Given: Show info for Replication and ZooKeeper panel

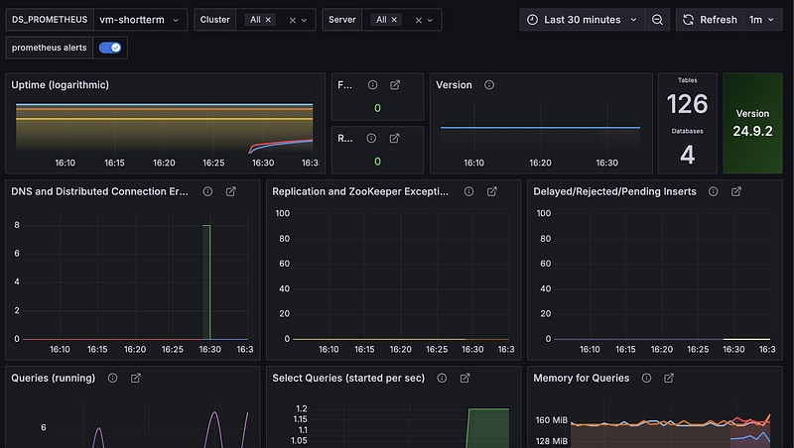Looking at the screenshot, I should coord(468,191).
